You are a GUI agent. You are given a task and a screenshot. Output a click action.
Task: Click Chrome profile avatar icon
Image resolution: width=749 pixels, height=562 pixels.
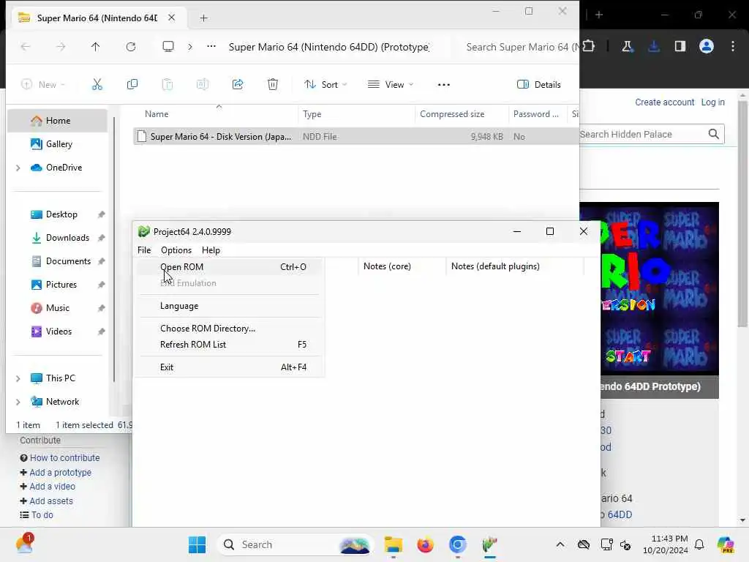[707, 46]
